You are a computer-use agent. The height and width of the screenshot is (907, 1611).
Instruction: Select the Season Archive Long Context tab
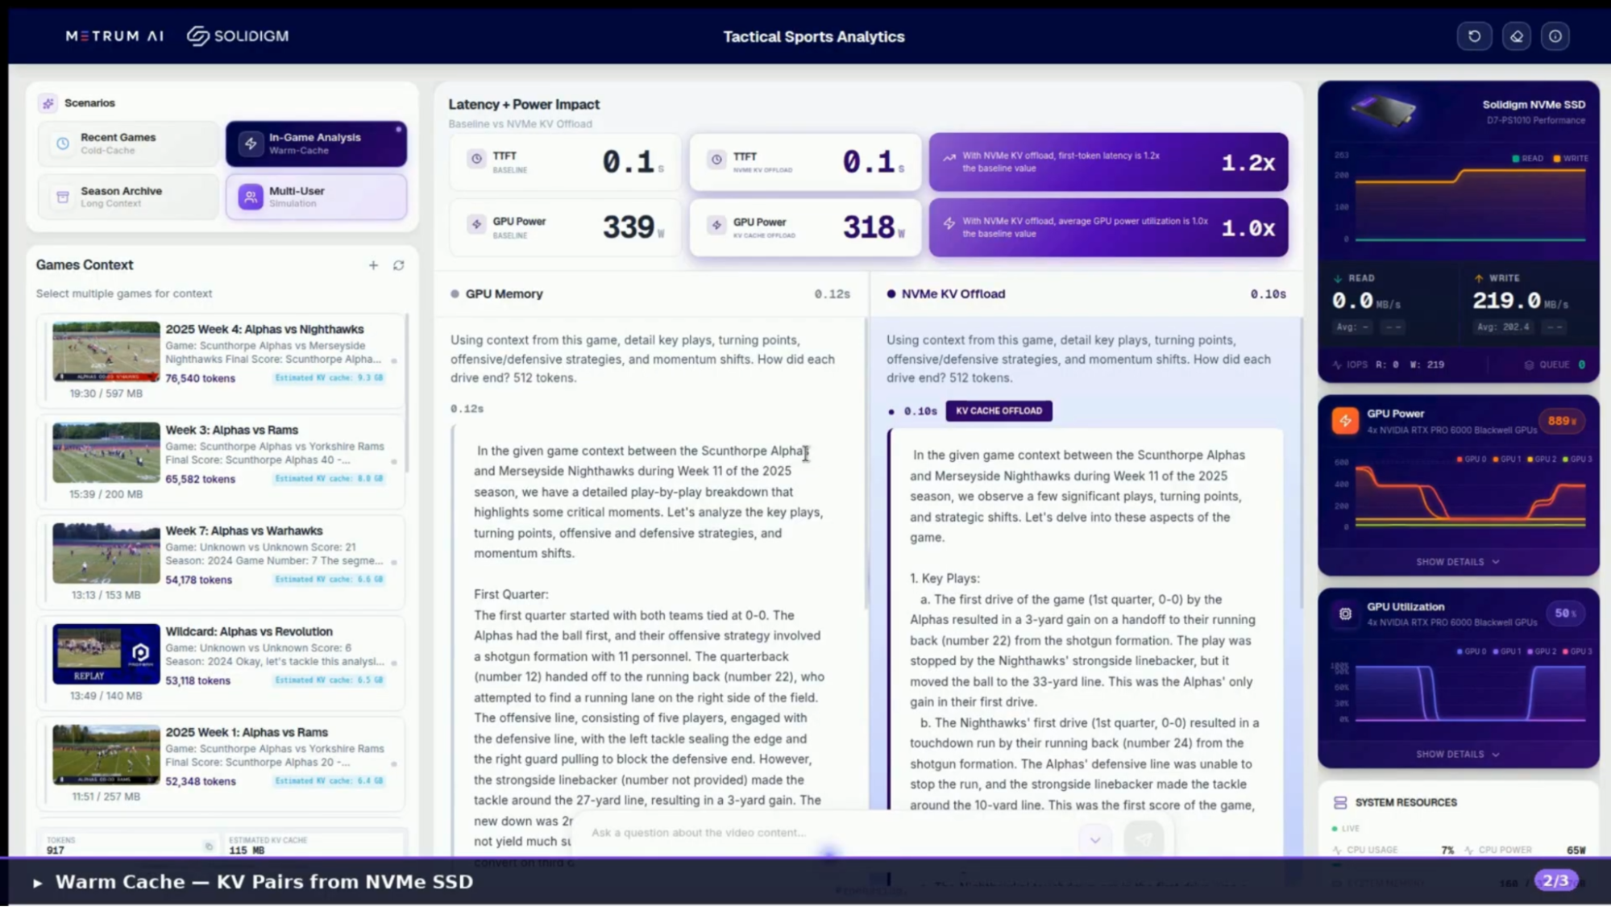[x=128, y=197]
